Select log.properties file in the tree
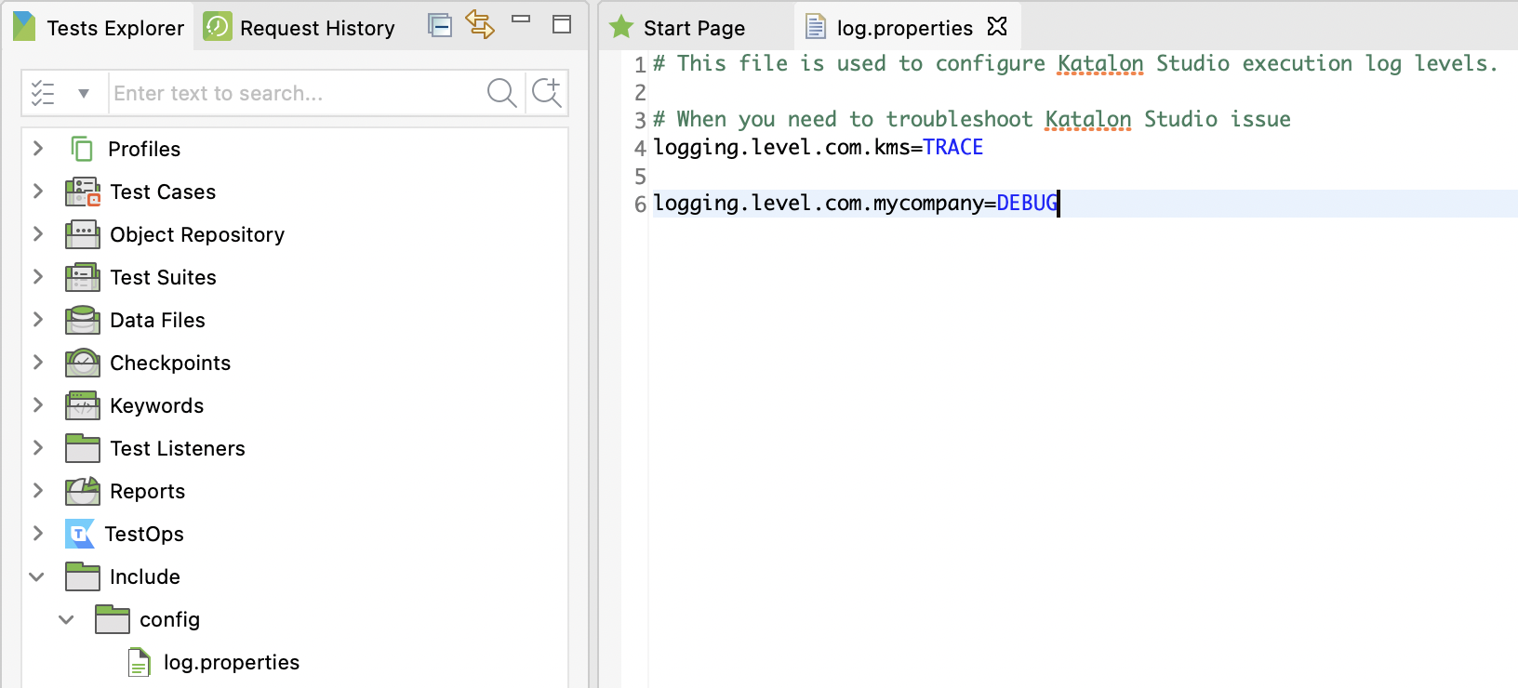Screen dimensions: 1518x688 click(231, 663)
